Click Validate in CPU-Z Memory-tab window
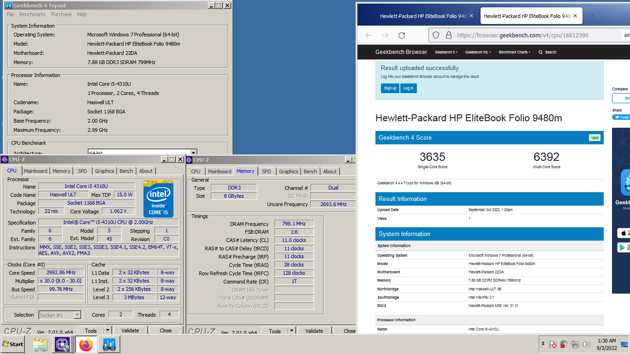 pos(314,331)
